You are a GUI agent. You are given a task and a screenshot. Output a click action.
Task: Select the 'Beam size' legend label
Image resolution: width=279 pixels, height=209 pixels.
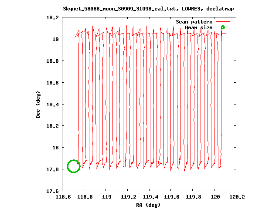(x=199, y=27)
